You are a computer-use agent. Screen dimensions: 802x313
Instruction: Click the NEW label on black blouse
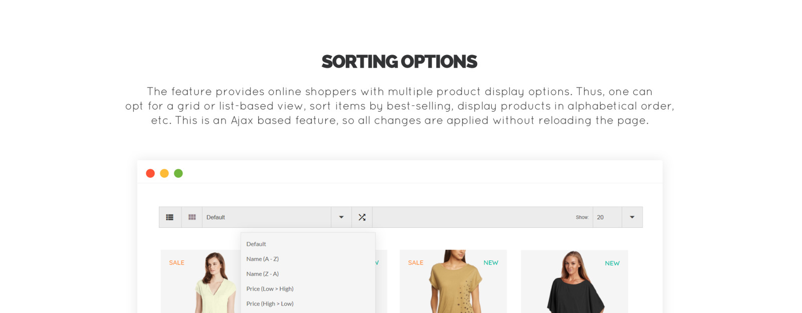tap(613, 262)
